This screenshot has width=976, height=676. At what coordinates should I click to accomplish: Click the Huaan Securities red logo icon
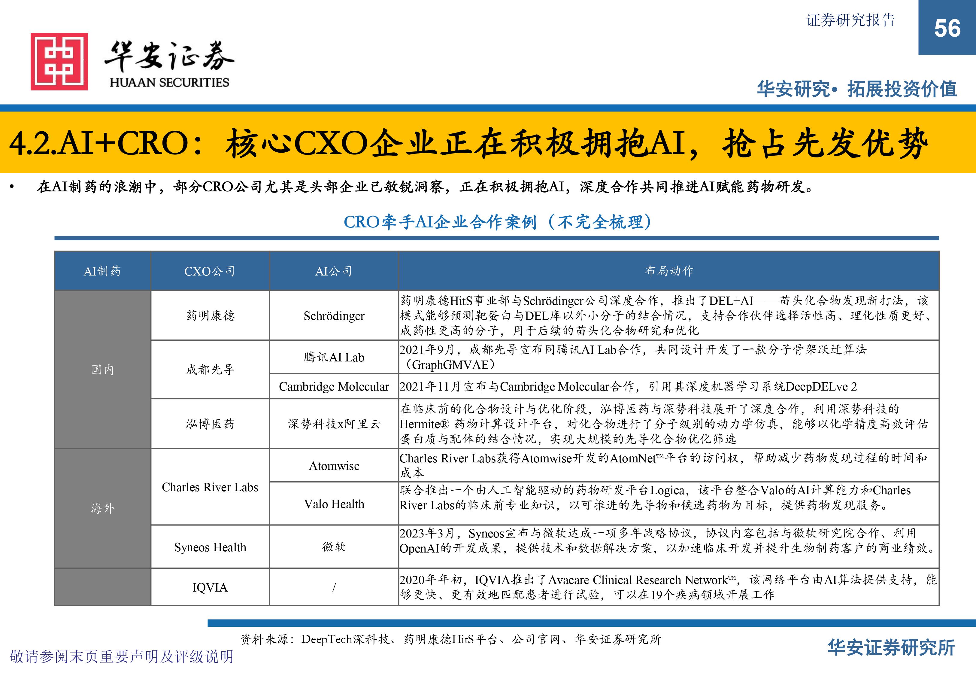pos(59,62)
